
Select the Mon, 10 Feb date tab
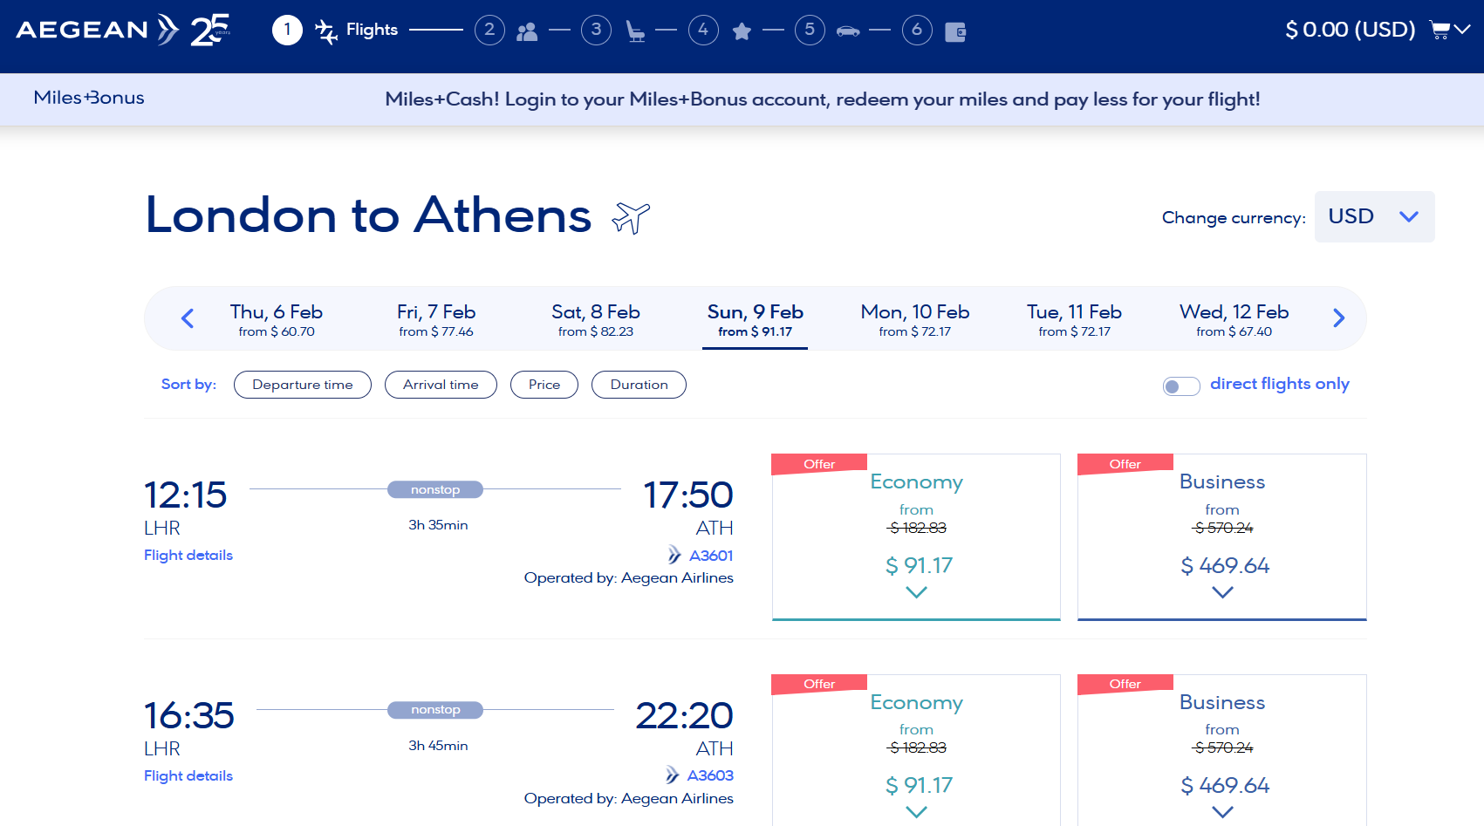[915, 319]
